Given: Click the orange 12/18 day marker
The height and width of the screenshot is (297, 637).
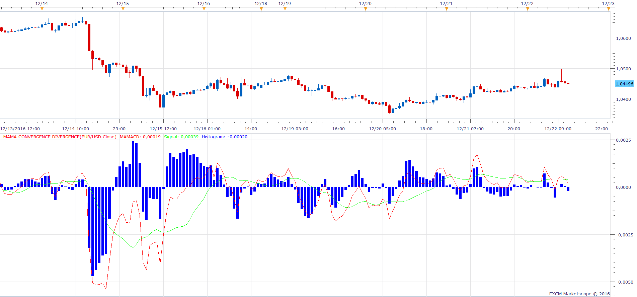Looking at the screenshot, I should click(261, 9).
